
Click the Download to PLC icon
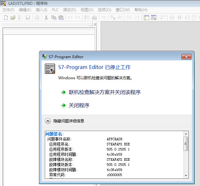[x=94, y=18]
